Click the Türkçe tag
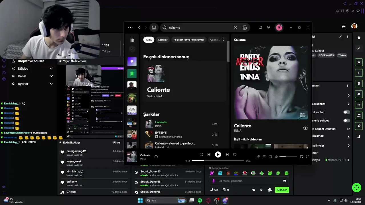The width and height of the screenshot is (365, 205). (x=342, y=56)
